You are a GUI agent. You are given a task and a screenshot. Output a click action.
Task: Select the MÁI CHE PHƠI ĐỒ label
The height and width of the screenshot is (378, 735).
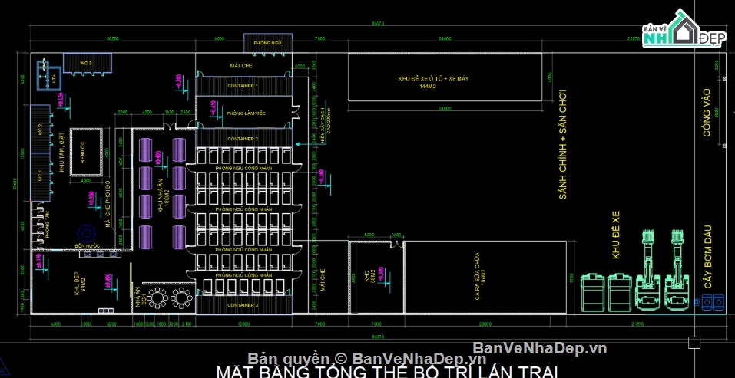point(108,205)
